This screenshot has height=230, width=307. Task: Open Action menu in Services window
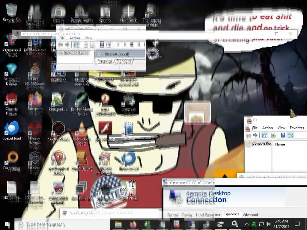tap(75, 38)
